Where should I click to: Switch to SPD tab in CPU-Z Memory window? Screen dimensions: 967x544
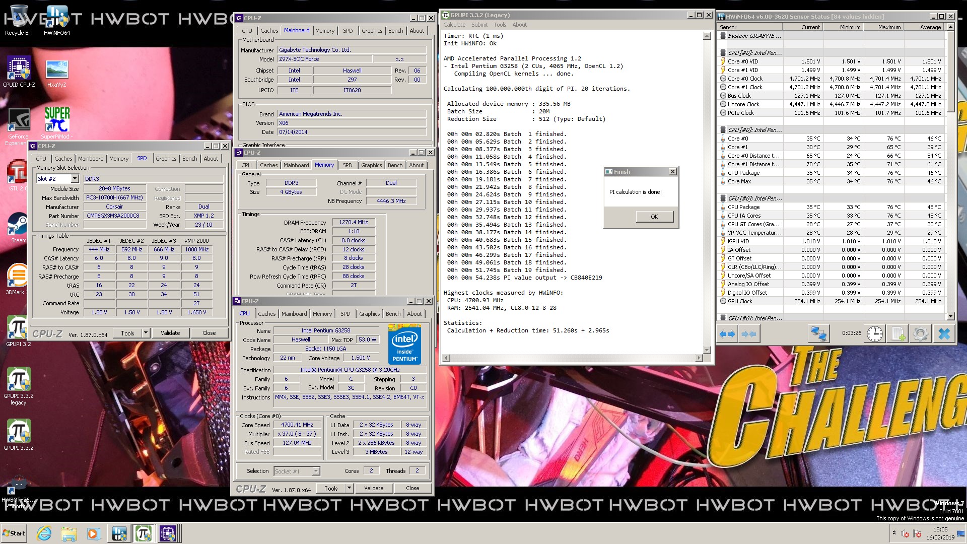tap(348, 165)
